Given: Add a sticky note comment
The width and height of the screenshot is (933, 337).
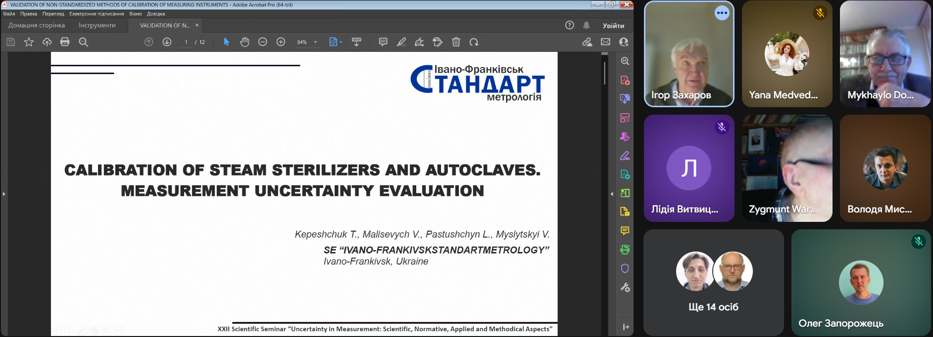Looking at the screenshot, I should coord(383,42).
